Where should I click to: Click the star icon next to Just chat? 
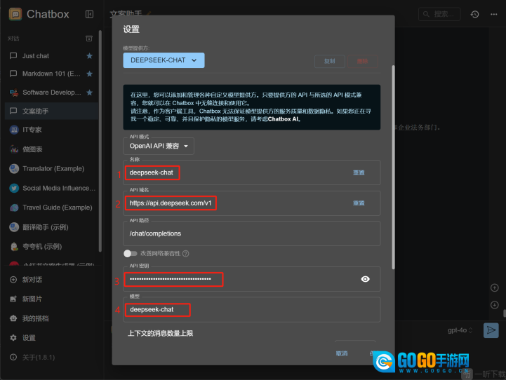[89, 56]
